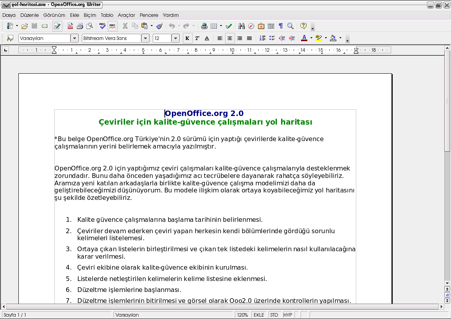This screenshot has width=451, height=319.
Task: Open Navigator compass icon
Action: [x=251, y=26]
